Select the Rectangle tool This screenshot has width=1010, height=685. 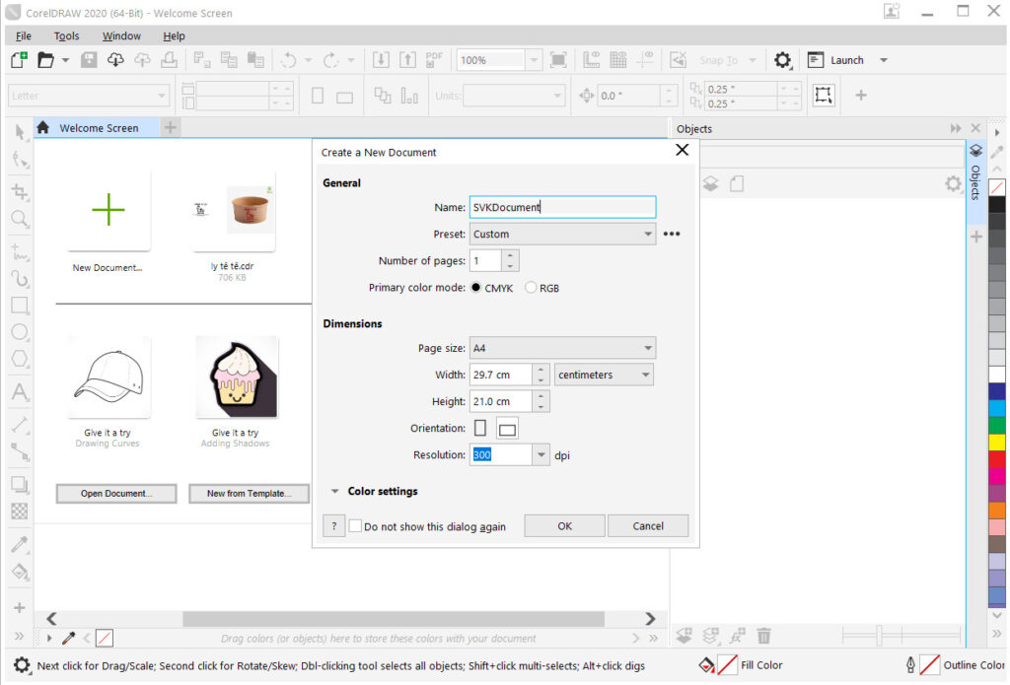[20, 306]
